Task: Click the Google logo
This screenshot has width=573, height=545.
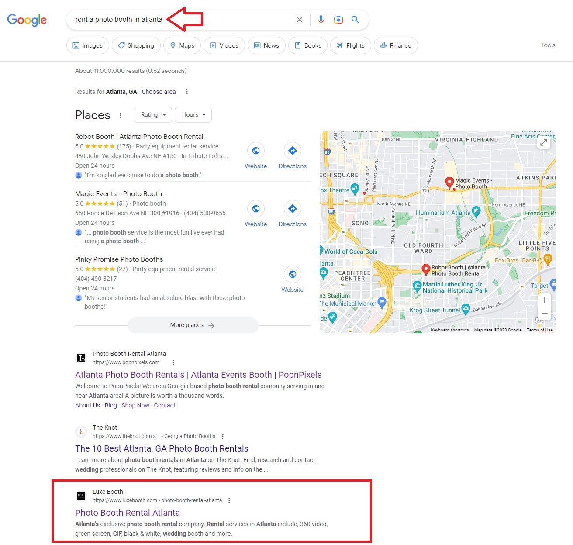Action: click(x=27, y=20)
